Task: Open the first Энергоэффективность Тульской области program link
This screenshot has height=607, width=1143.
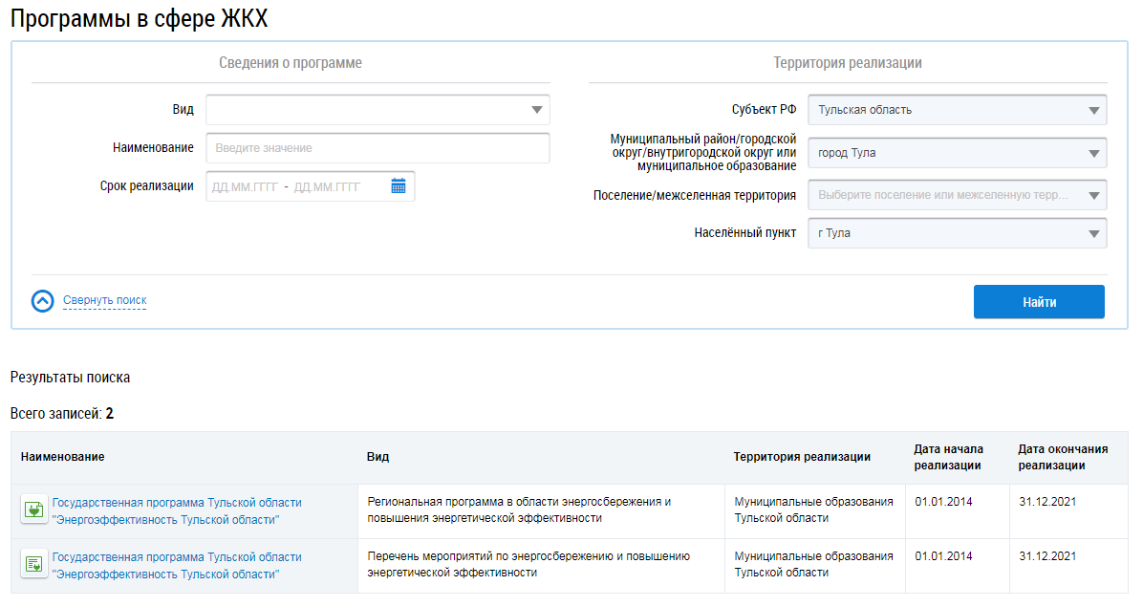Action: [x=177, y=510]
